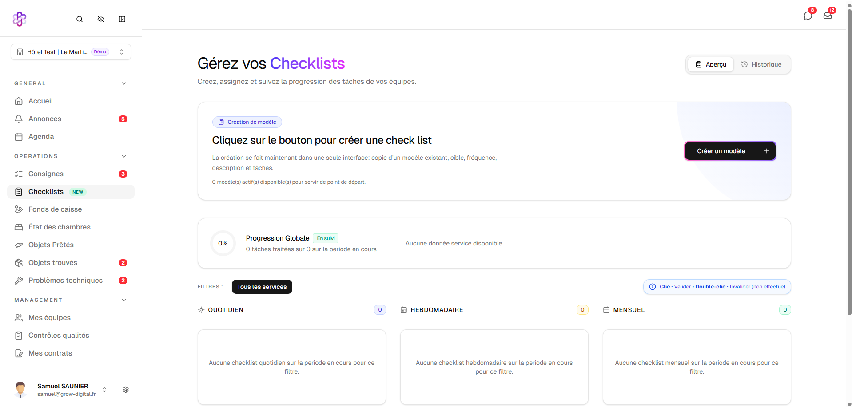Open Problèmes techniques in the sidebar
The height and width of the screenshot is (407, 852).
pyautogui.click(x=65, y=281)
